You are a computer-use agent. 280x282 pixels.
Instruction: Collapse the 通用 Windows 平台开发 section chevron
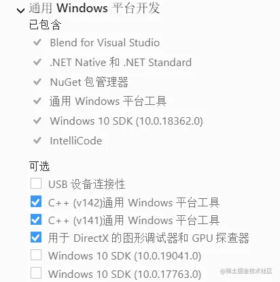pyautogui.click(x=21, y=10)
